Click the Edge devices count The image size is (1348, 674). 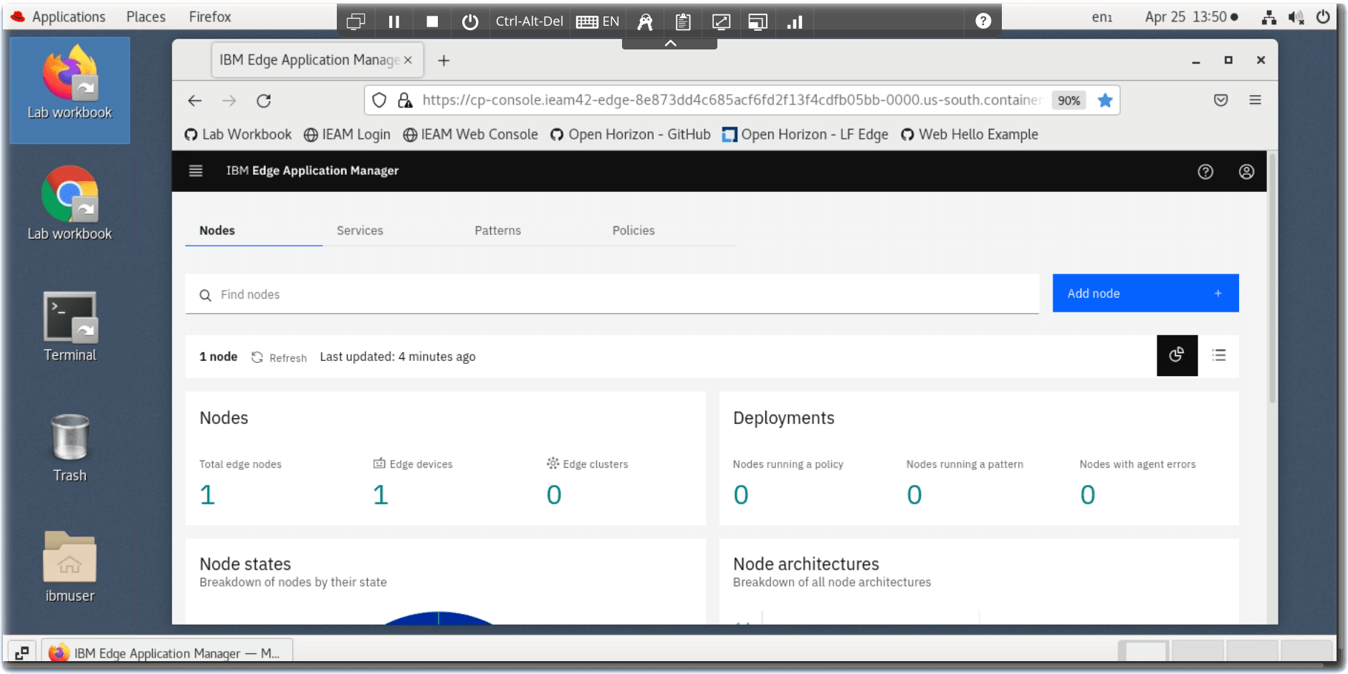(x=381, y=495)
